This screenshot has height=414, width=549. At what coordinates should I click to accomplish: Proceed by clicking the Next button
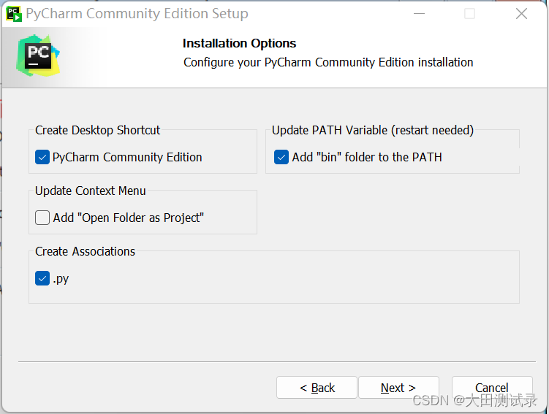[398, 388]
